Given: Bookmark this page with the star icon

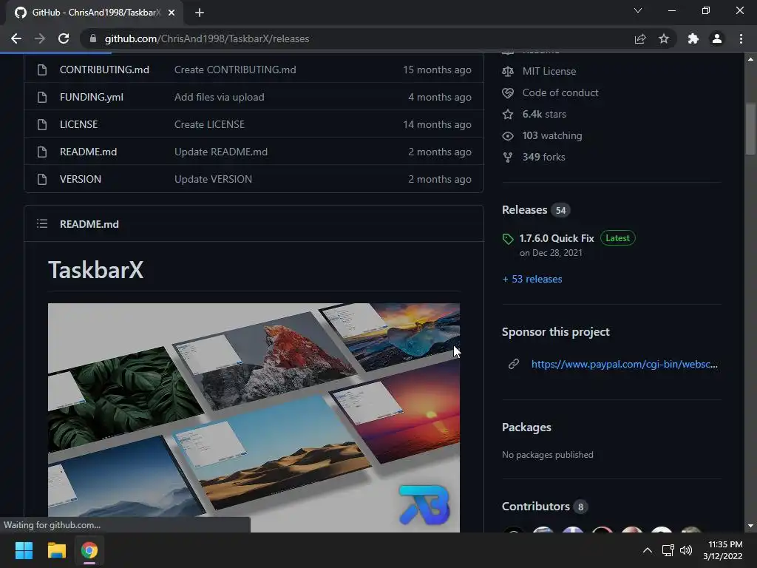Looking at the screenshot, I should pos(664,38).
